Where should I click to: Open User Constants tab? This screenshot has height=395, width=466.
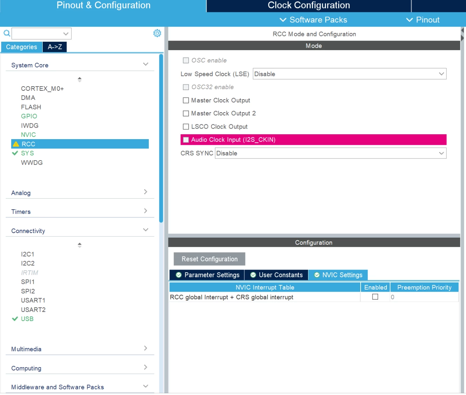click(x=276, y=275)
